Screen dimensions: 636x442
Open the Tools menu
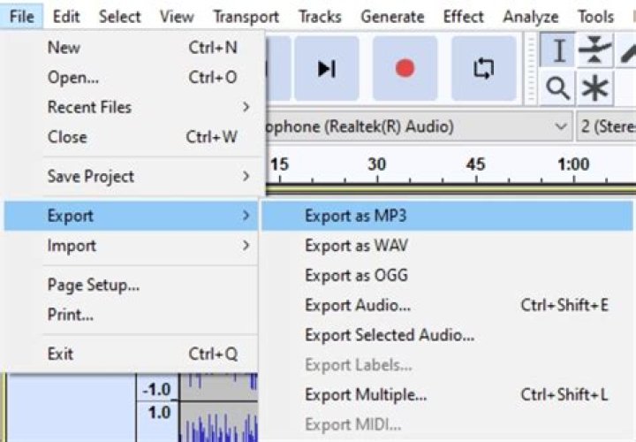(596, 17)
